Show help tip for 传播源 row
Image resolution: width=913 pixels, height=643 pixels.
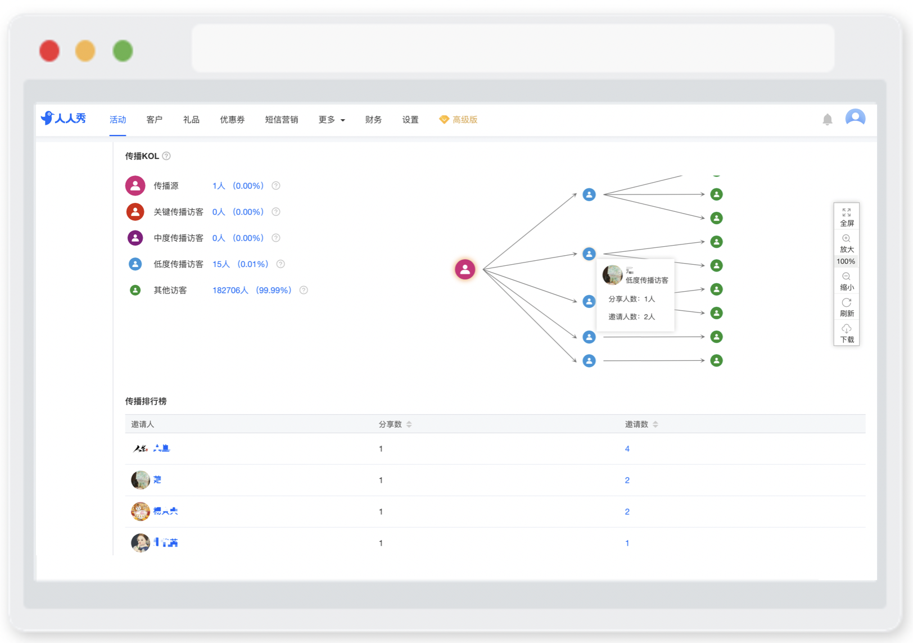pyautogui.click(x=276, y=186)
